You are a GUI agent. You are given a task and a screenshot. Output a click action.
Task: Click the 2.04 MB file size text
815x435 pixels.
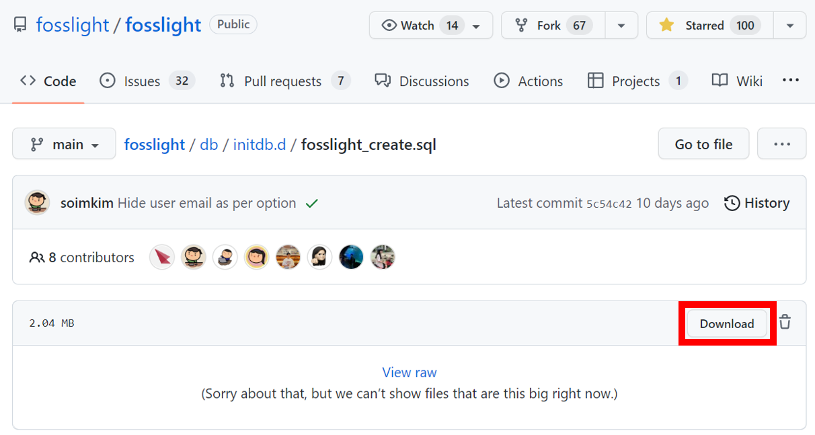(52, 323)
